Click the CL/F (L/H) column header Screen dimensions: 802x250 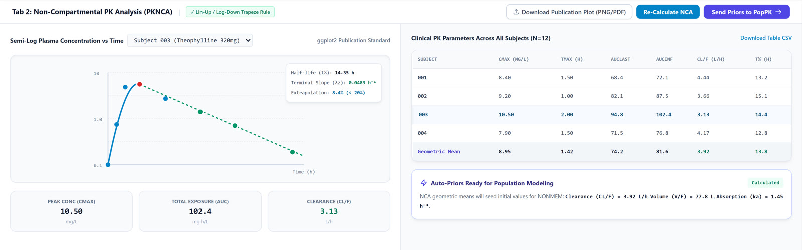pos(711,59)
